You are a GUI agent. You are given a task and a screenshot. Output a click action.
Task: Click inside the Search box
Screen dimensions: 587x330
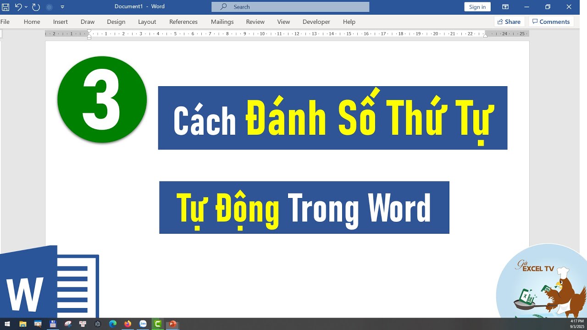coord(290,7)
